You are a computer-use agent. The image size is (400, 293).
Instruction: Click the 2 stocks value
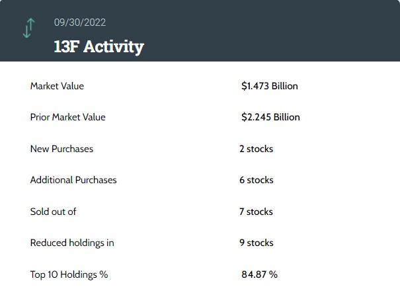coord(256,149)
